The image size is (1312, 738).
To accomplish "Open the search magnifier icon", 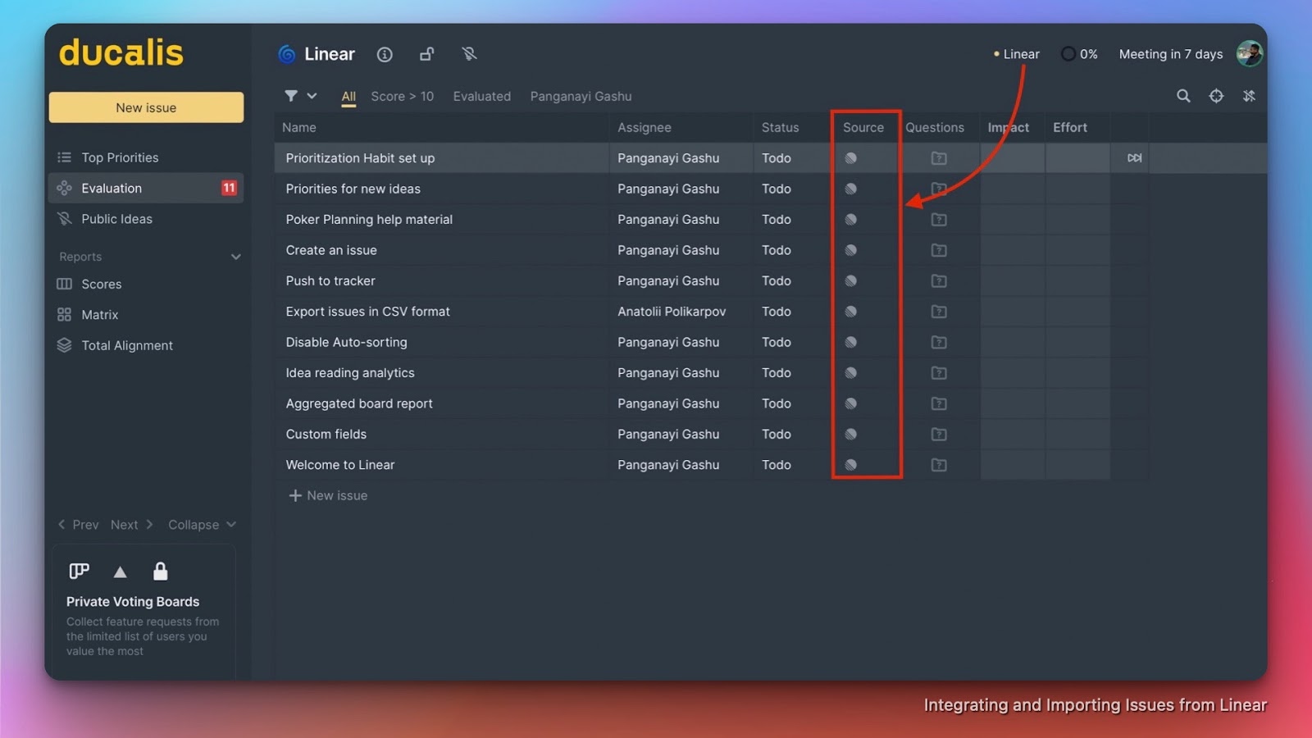I will (x=1183, y=96).
